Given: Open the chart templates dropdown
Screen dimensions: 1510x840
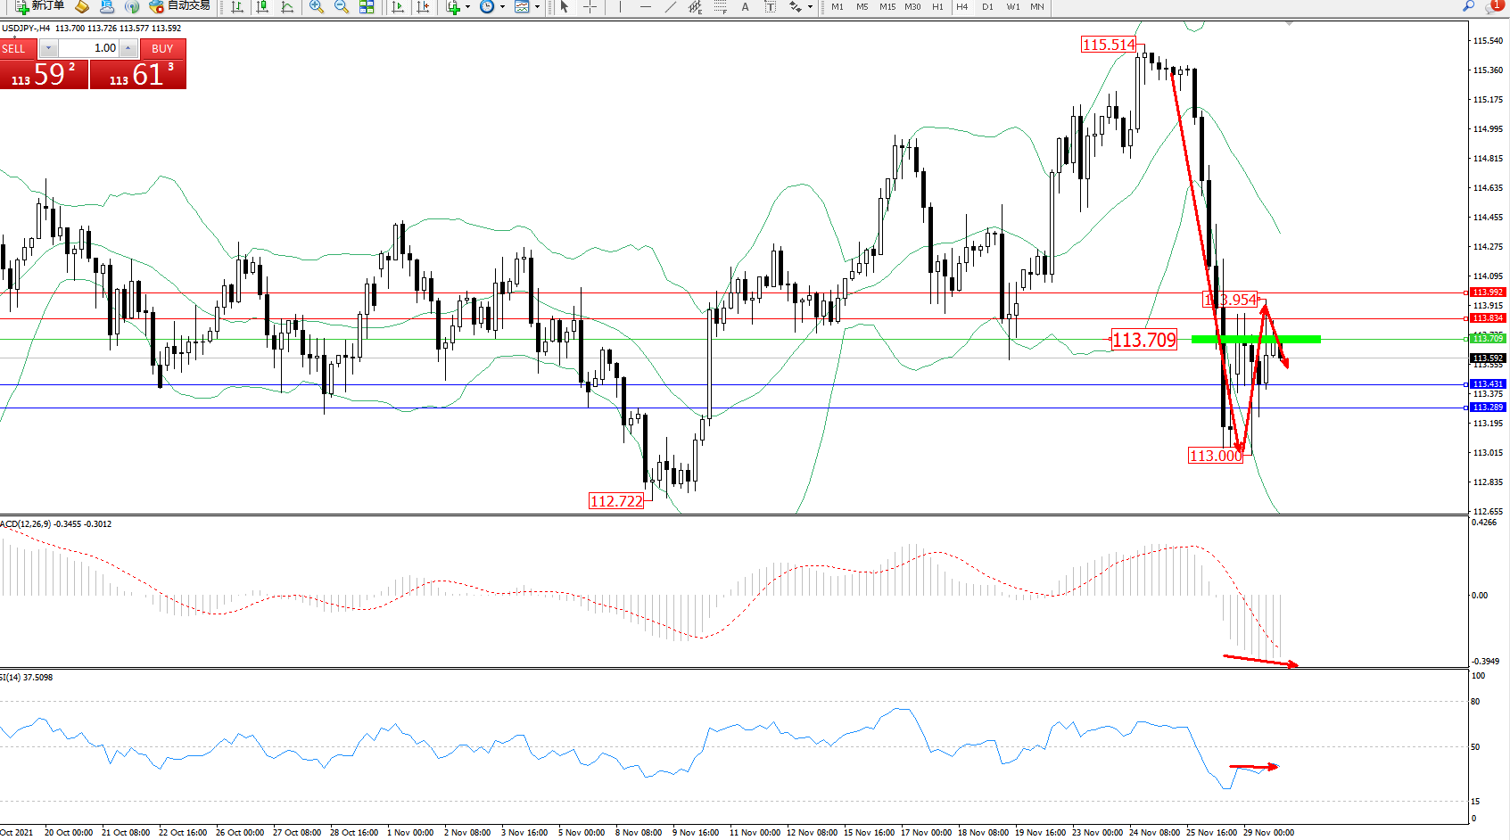Looking at the screenshot, I should 537,7.
